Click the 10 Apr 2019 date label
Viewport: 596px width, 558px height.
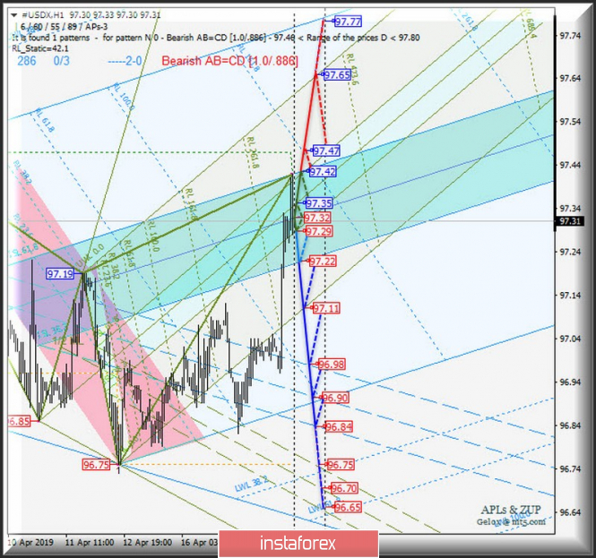30,543
